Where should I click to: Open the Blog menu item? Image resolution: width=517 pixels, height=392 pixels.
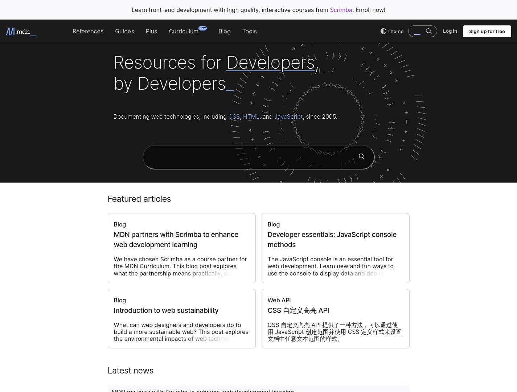(225, 32)
